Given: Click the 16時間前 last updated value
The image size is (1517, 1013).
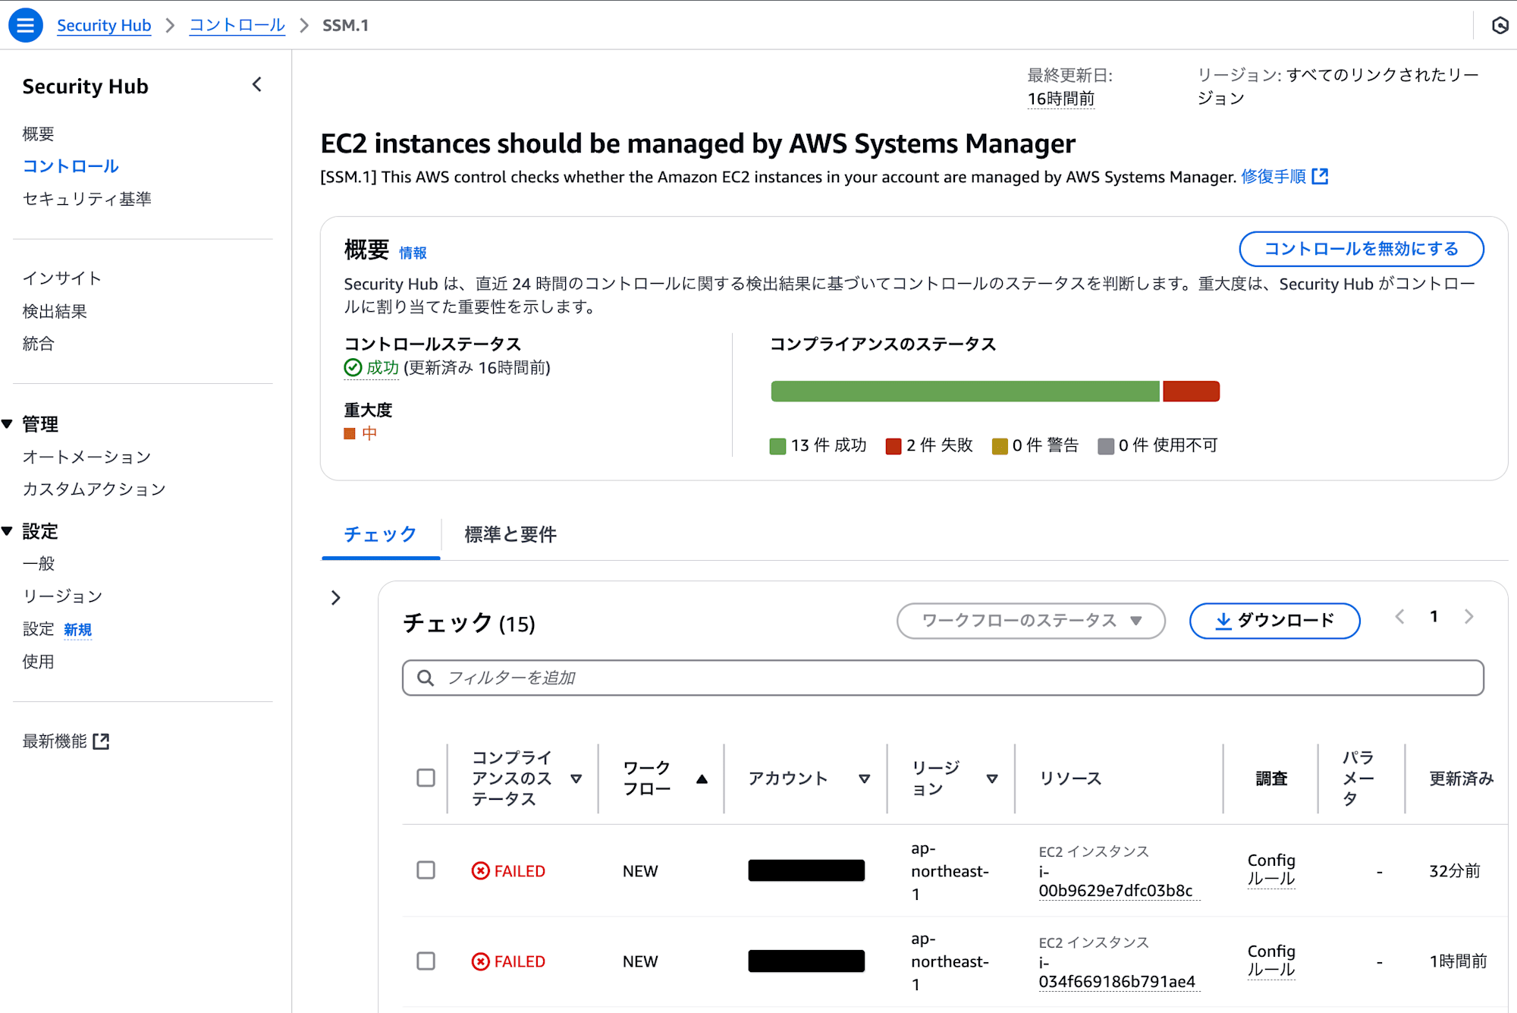Looking at the screenshot, I should pyautogui.click(x=1061, y=99).
